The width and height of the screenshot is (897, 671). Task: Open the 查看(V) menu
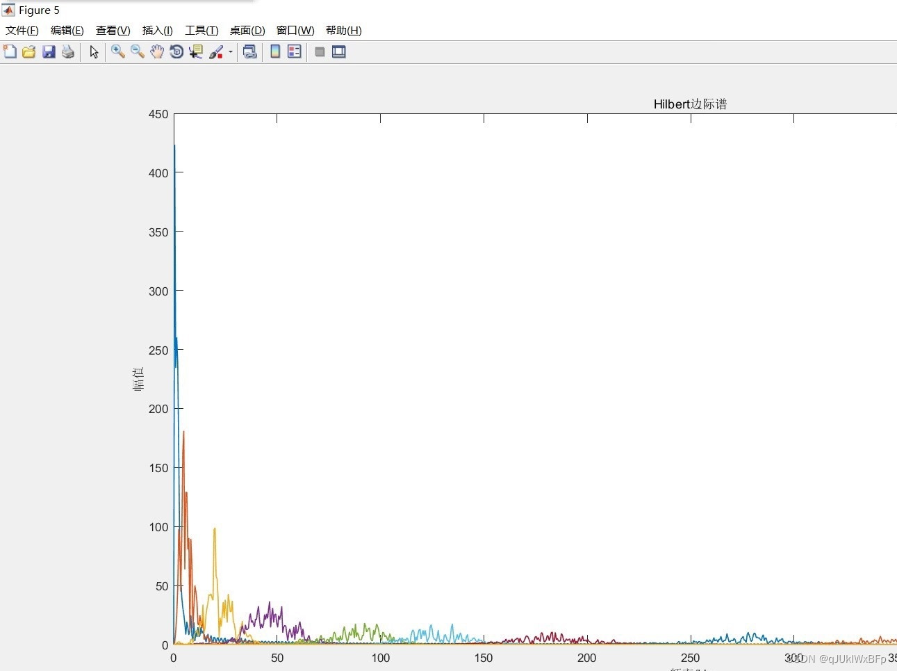[x=113, y=31]
